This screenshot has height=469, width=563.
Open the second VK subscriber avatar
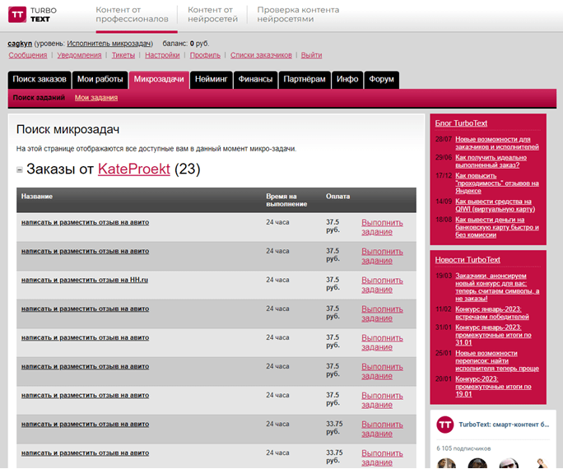pyautogui.click(x=477, y=464)
